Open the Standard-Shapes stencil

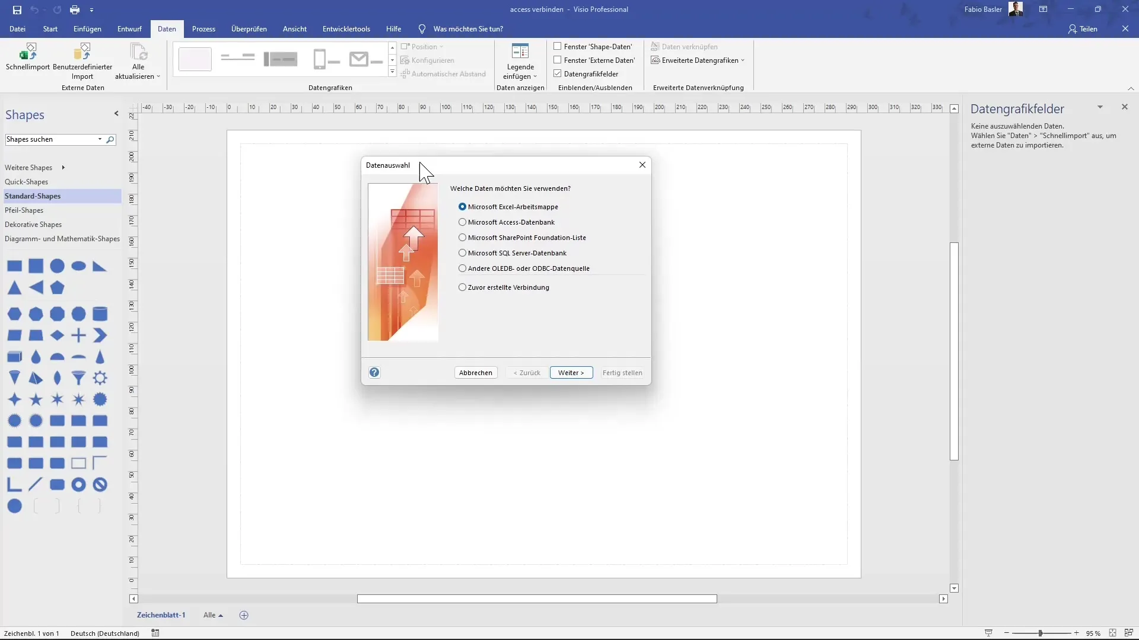pos(61,196)
